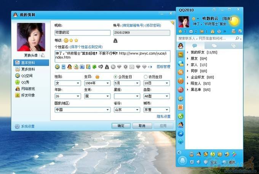Click the blue 'M' icon in QQ sidebar
This screenshot has width=259, height=174.
pyautogui.click(x=181, y=134)
